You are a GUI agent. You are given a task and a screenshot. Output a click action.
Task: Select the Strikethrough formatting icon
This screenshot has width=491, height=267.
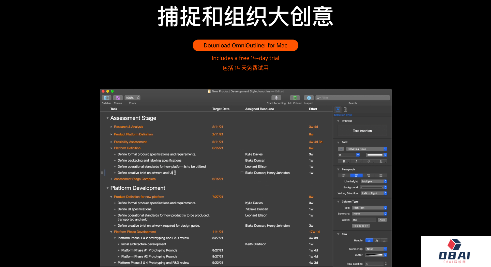pos(369,161)
